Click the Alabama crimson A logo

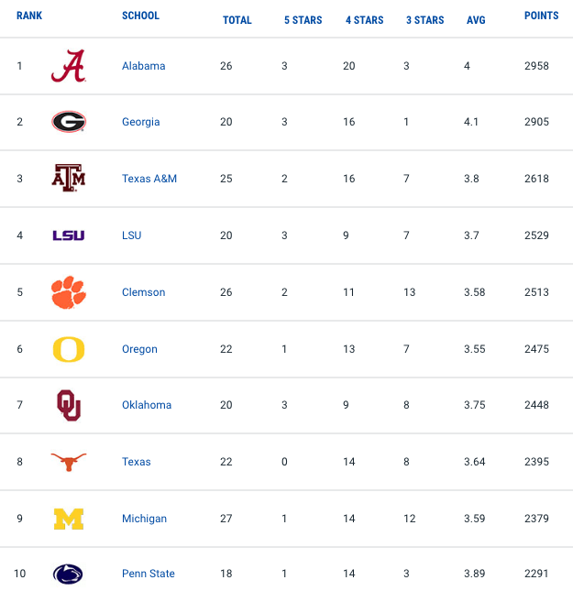69,66
